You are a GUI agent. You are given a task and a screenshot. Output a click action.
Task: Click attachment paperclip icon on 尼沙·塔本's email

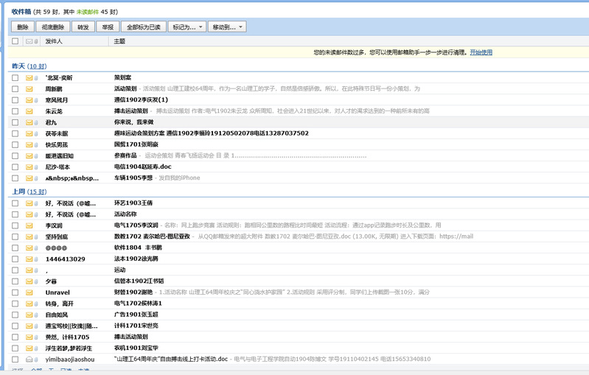[36, 167]
